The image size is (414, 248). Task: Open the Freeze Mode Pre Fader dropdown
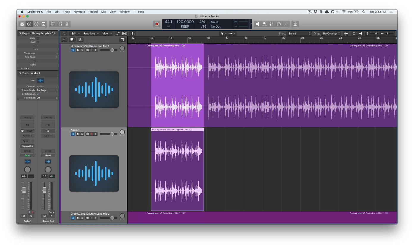pos(47,90)
